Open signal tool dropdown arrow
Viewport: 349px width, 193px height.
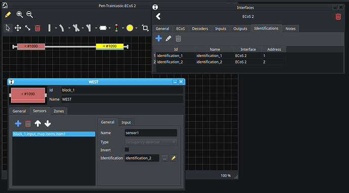pos(122,28)
